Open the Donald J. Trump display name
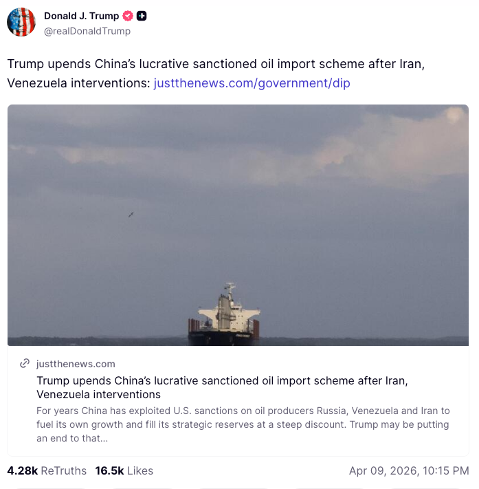Screen dimensions: 479x489 tap(81, 16)
